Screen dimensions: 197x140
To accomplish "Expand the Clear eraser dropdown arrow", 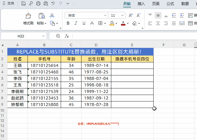I will (139, 23).
